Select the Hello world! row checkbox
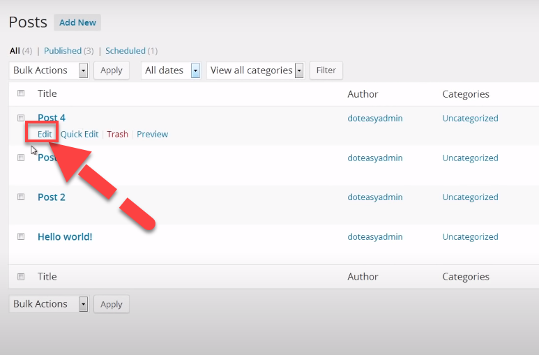Screen dimensions: 539x355 pyautogui.click(x=21, y=236)
